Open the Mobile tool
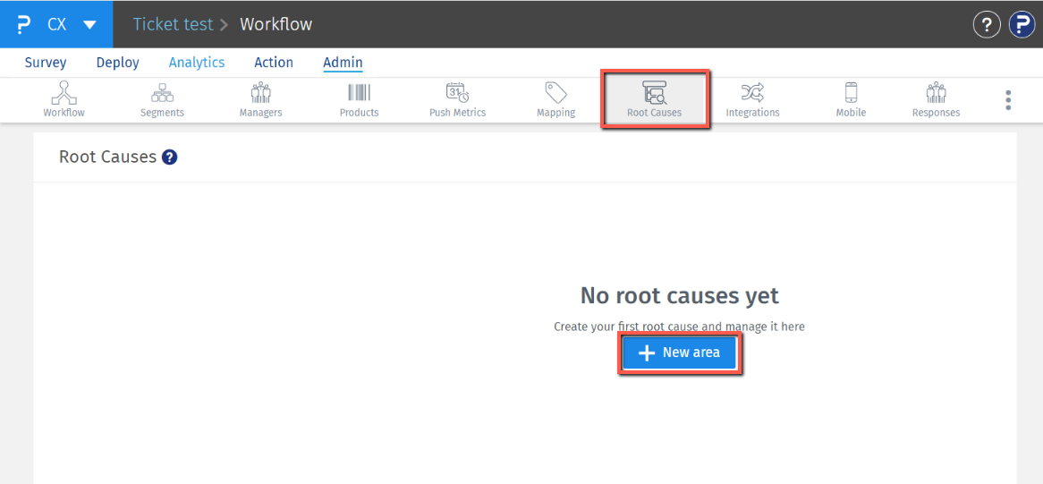The image size is (1043, 484). click(x=851, y=99)
